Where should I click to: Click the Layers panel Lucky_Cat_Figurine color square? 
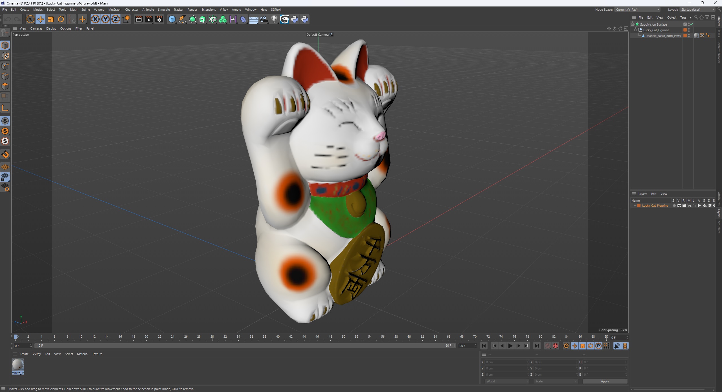(639, 206)
